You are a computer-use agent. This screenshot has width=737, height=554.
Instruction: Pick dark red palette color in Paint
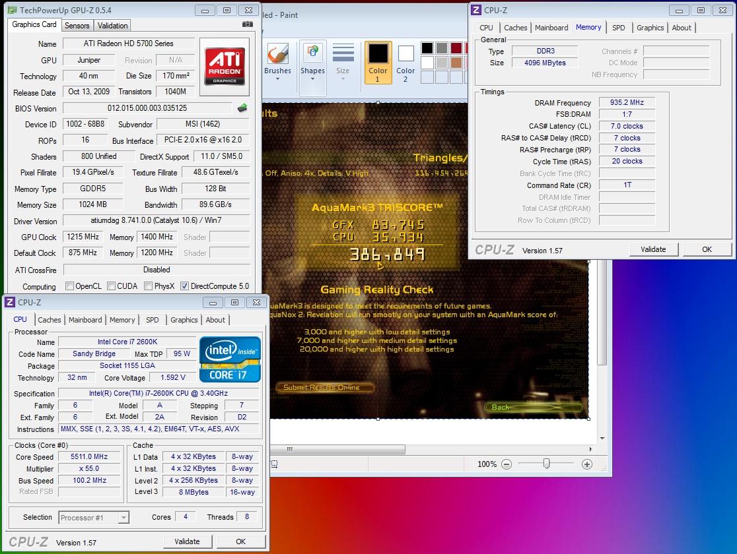(x=456, y=48)
